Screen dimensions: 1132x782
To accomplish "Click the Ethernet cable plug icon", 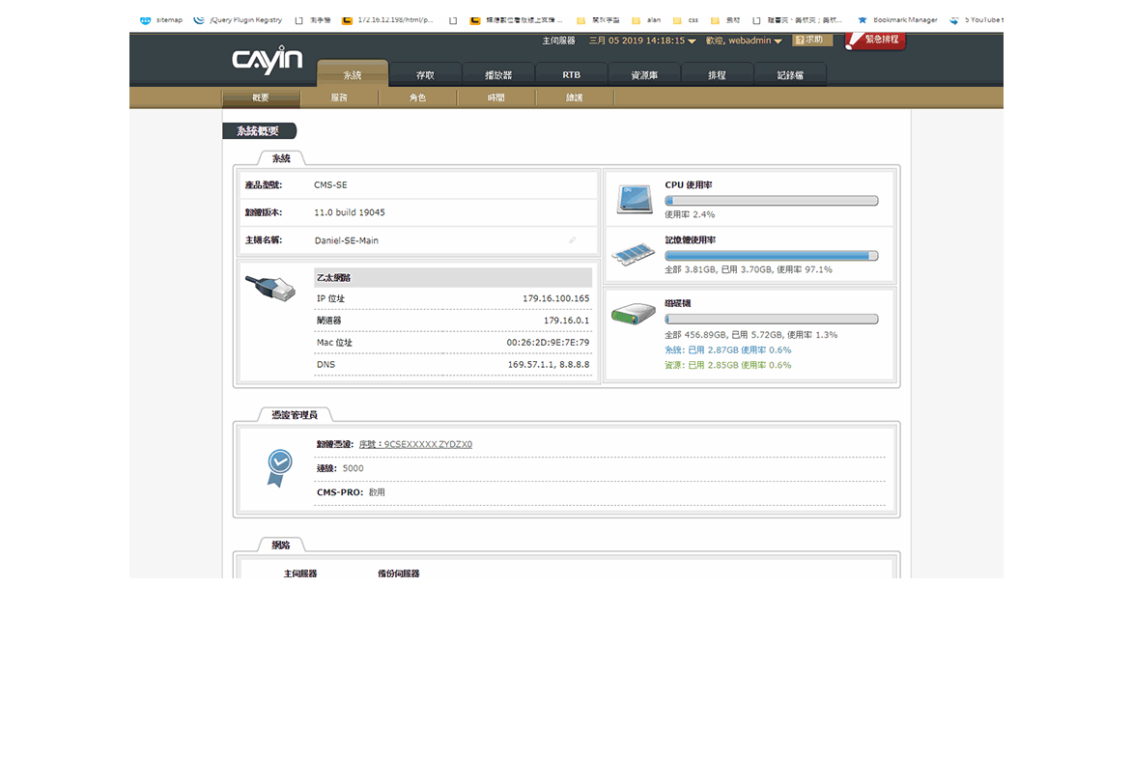I will point(270,288).
